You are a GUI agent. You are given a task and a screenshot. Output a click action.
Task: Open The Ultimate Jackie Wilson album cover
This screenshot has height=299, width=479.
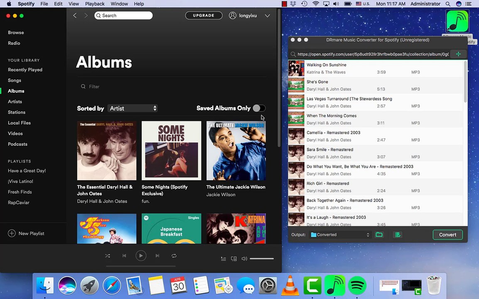[x=236, y=151]
